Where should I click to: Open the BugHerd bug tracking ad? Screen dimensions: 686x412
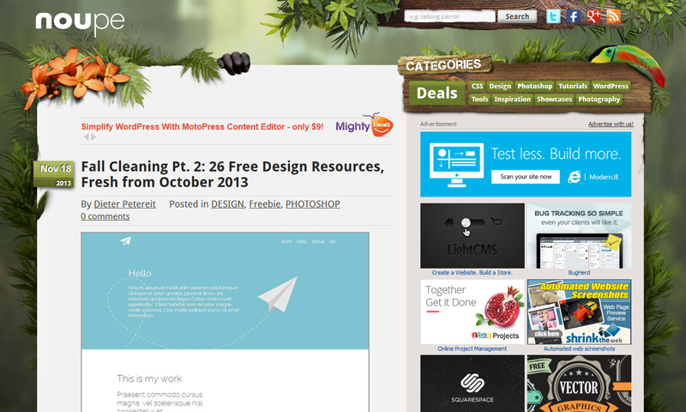pyautogui.click(x=579, y=235)
